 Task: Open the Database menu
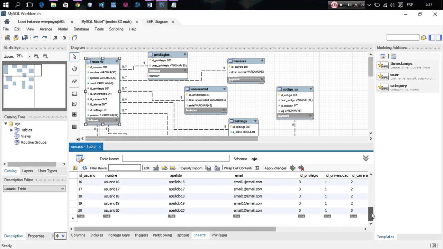tap(81, 29)
